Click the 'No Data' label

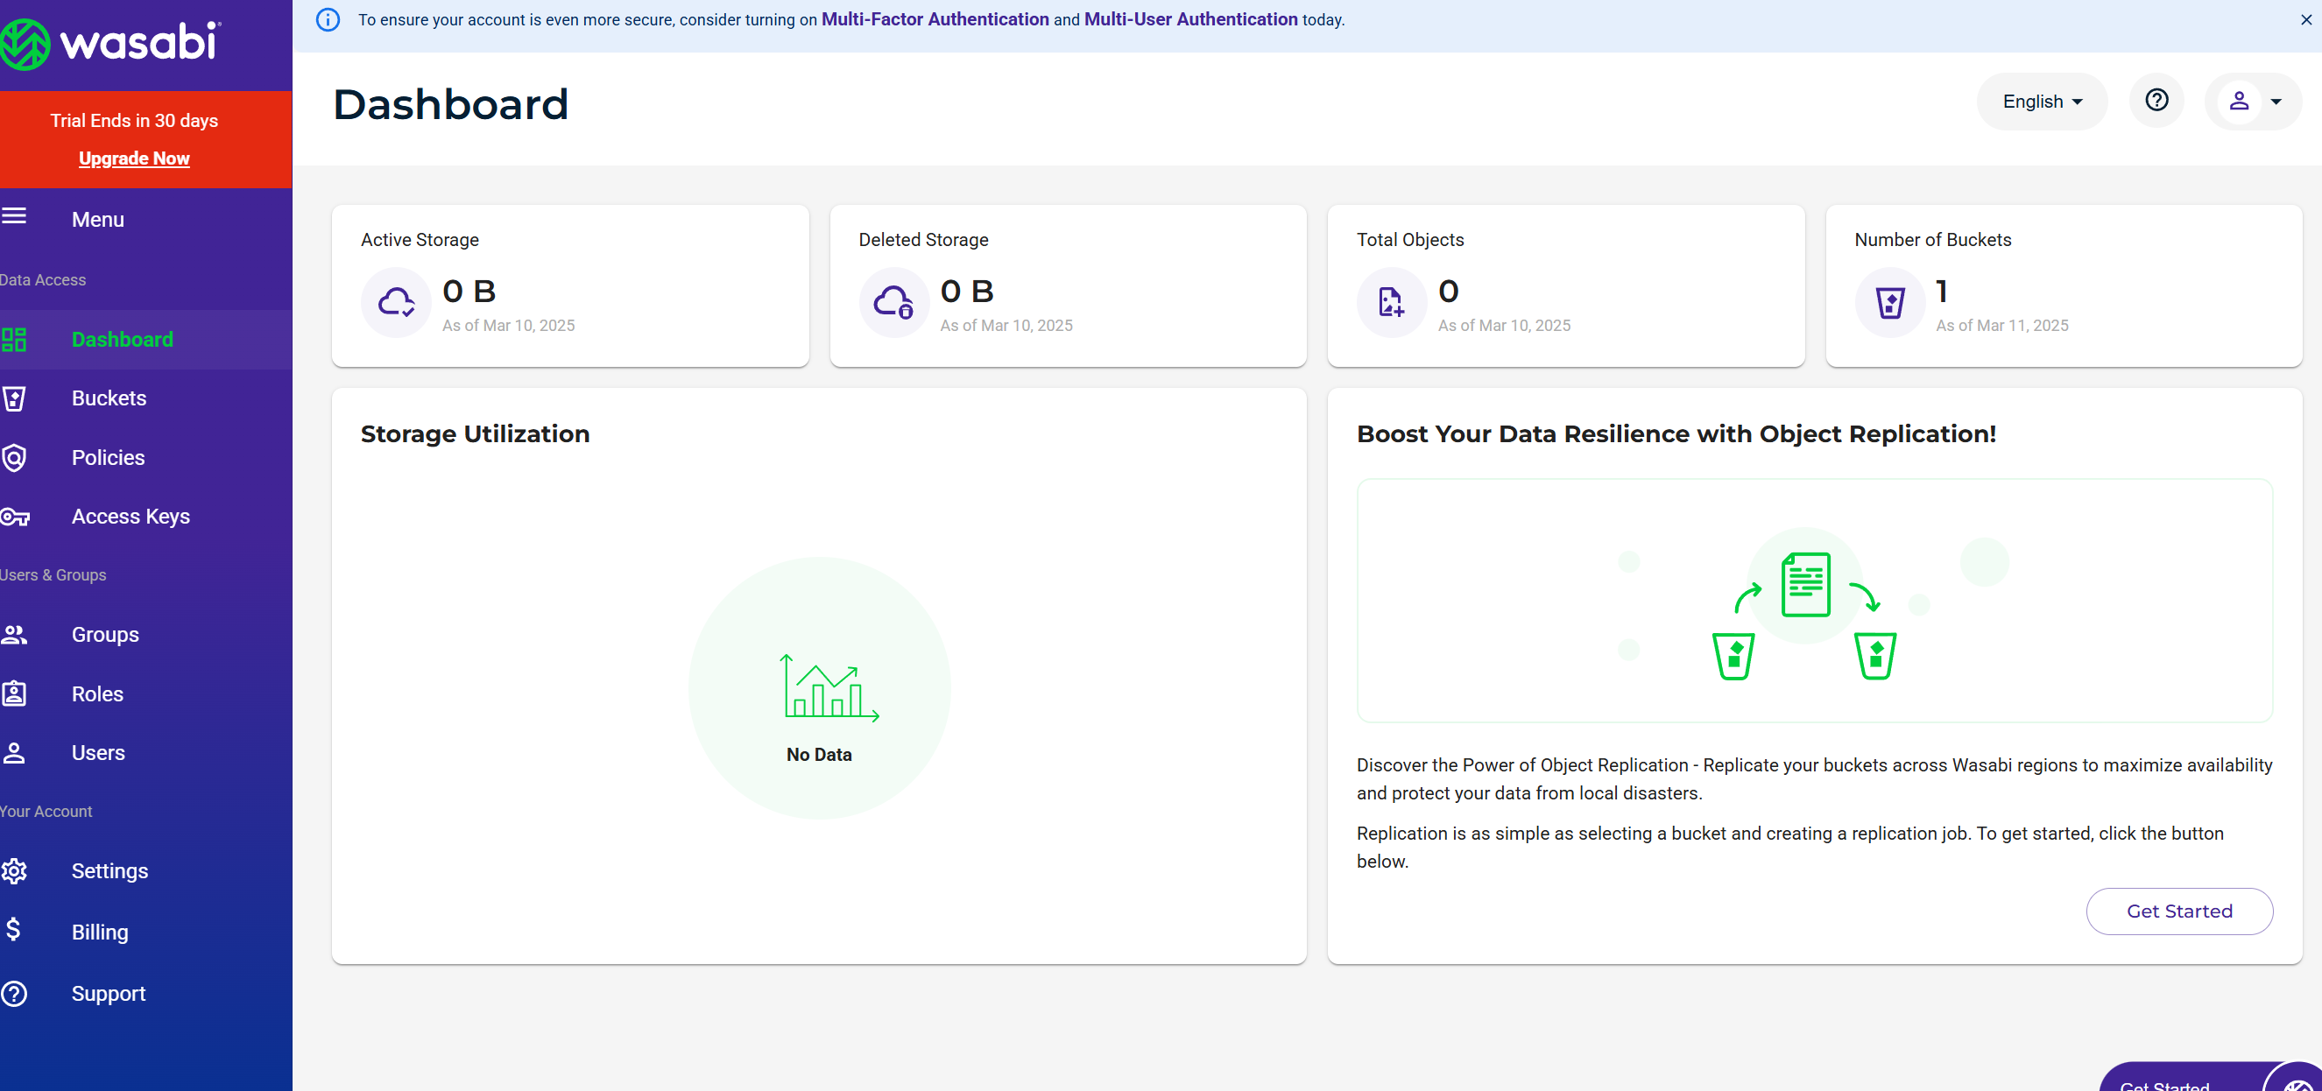(x=818, y=755)
